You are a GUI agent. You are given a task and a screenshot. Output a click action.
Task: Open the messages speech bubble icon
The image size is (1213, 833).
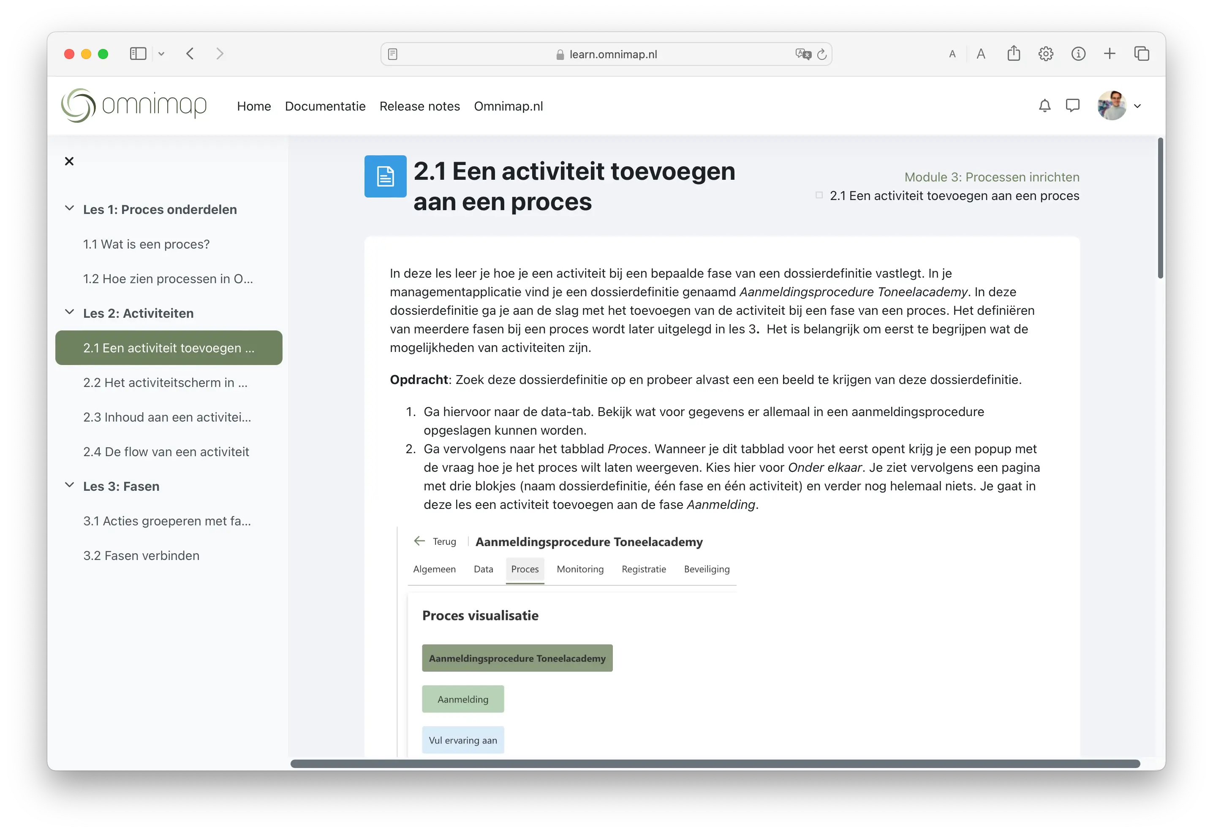click(1072, 106)
